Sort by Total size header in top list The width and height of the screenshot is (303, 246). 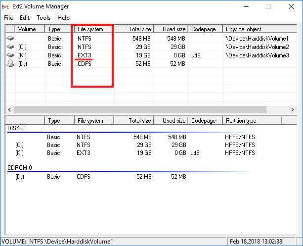click(x=134, y=29)
